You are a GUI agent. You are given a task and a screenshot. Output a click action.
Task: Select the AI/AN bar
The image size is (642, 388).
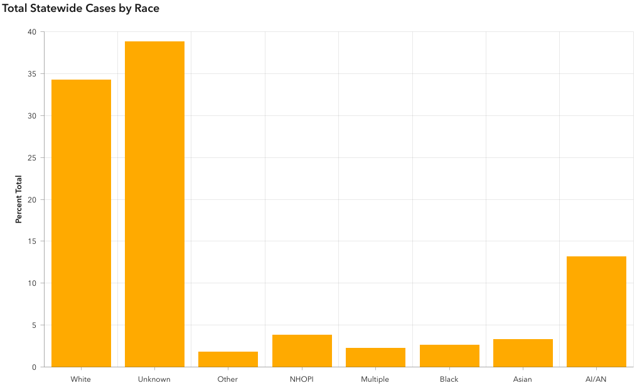point(596,312)
